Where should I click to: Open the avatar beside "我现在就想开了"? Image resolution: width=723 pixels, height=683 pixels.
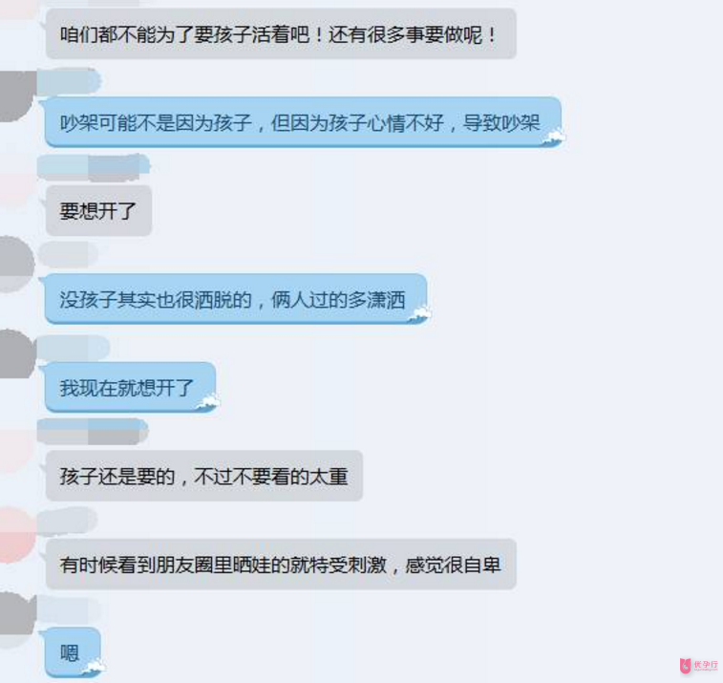17,354
